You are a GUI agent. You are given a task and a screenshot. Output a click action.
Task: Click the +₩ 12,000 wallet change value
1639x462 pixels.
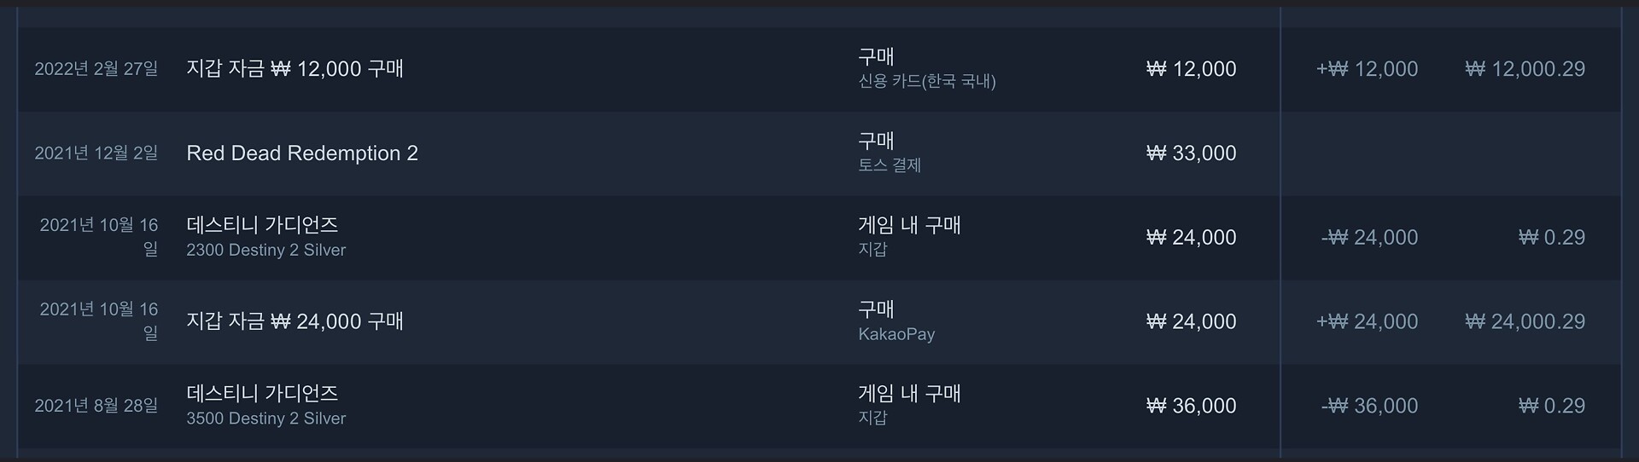[1367, 69]
